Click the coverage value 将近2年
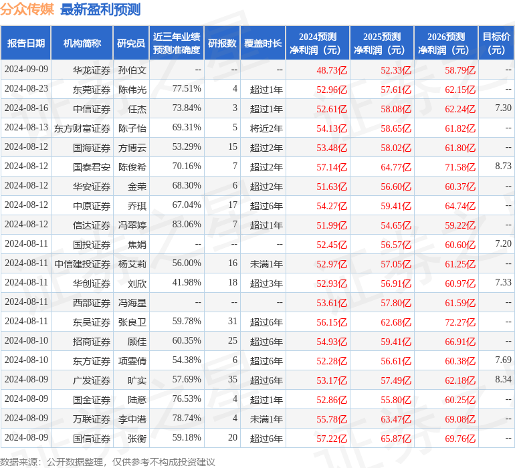This screenshot has width=515, height=468. tap(266, 128)
